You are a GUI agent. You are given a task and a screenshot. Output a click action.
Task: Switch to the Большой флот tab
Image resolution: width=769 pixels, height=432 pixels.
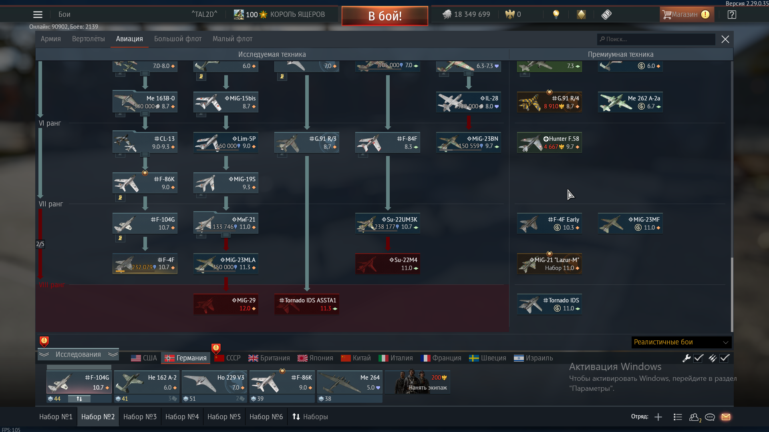(x=178, y=39)
